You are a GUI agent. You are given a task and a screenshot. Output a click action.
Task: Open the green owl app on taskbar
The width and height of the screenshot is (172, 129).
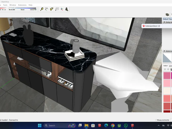119,125
